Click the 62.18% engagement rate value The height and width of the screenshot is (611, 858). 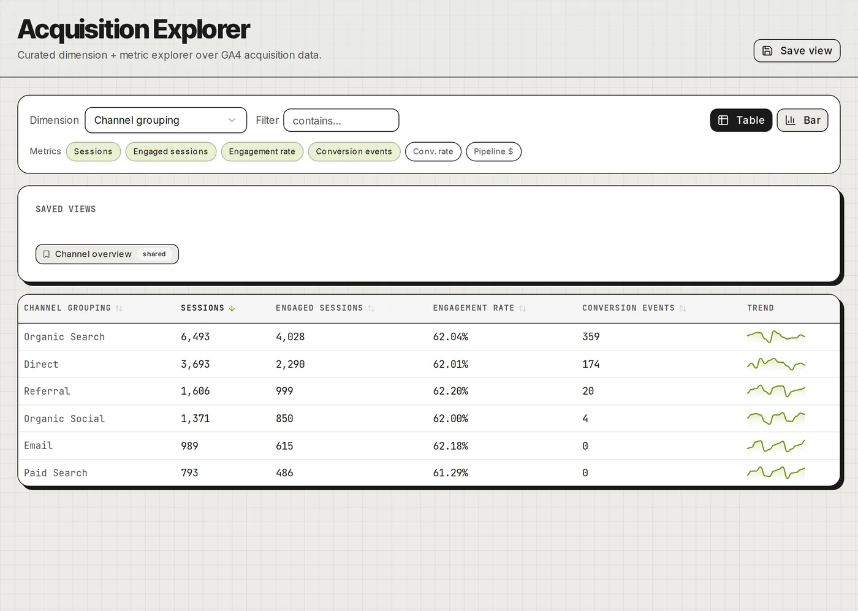pyautogui.click(x=450, y=446)
